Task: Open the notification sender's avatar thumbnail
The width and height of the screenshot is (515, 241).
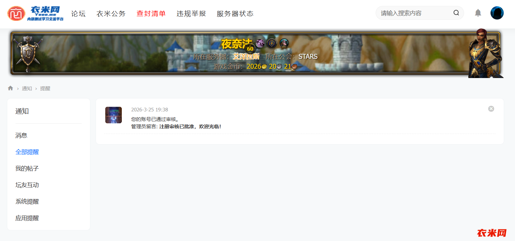Action: click(x=114, y=115)
